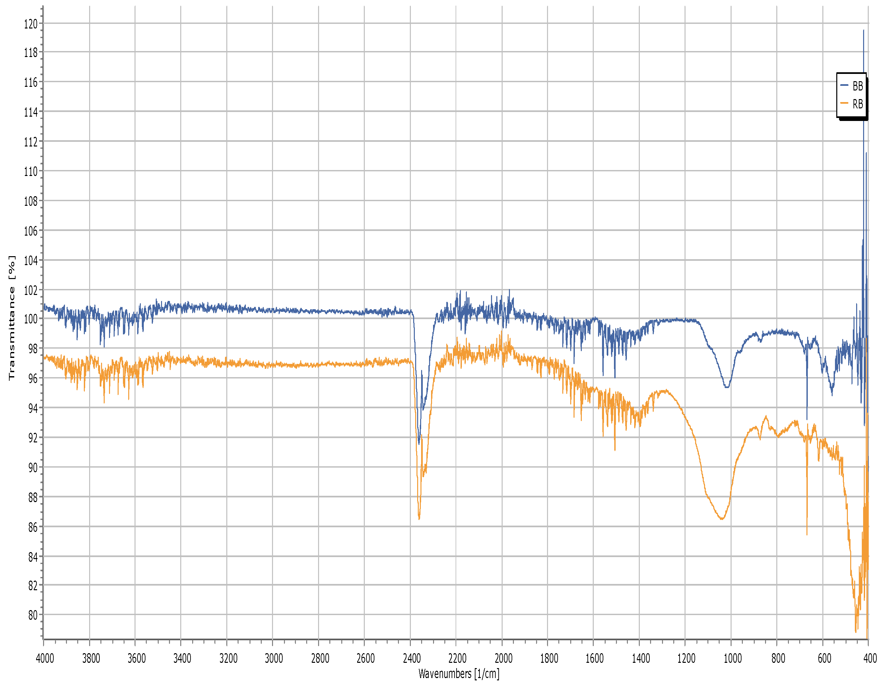Click the 80 y-axis tick label
Screen dimensions: 882x686
tap(32, 615)
